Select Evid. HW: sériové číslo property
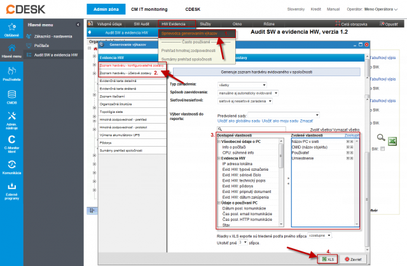 (x=242, y=175)
